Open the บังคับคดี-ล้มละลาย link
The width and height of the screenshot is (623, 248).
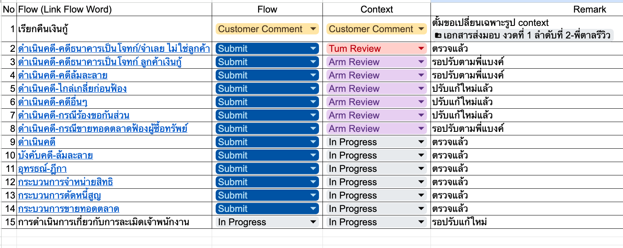coord(55,155)
